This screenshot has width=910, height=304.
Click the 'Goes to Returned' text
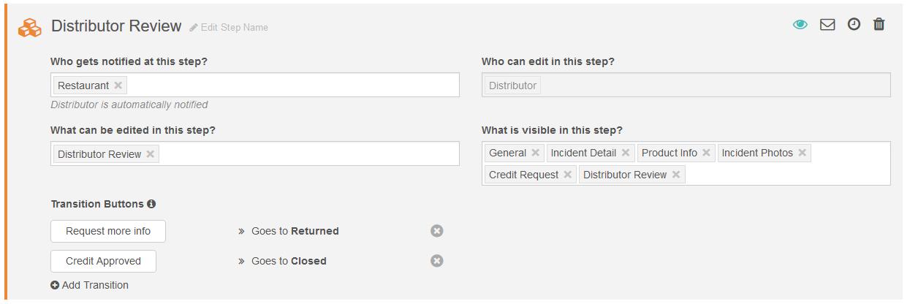click(x=295, y=231)
